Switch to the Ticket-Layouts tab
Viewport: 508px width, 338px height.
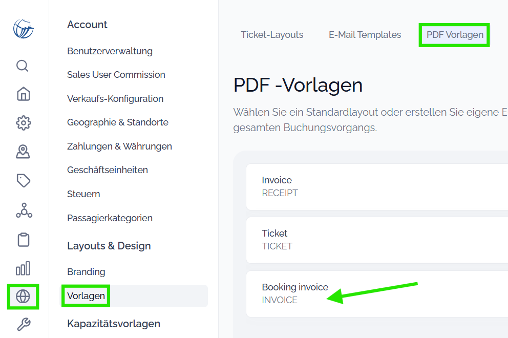pyautogui.click(x=272, y=34)
